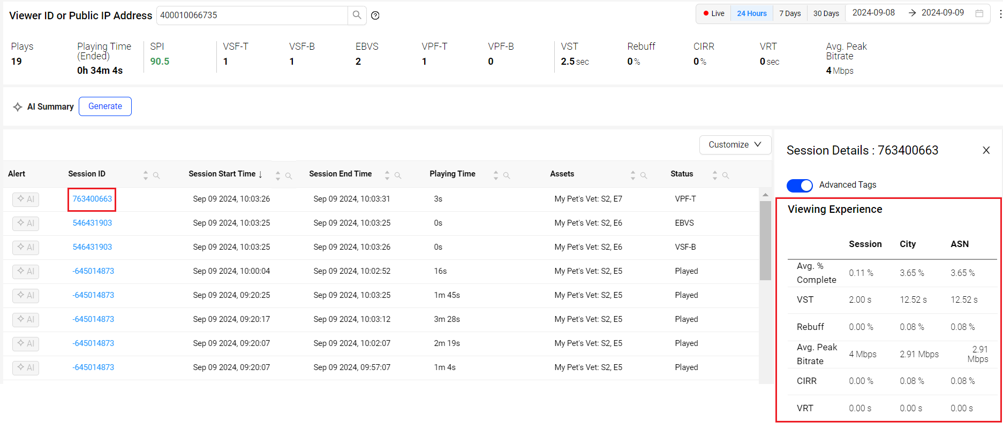Search within Session End Time column
The height and width of the screenshot is (423, 1003).
pos(398,175)
